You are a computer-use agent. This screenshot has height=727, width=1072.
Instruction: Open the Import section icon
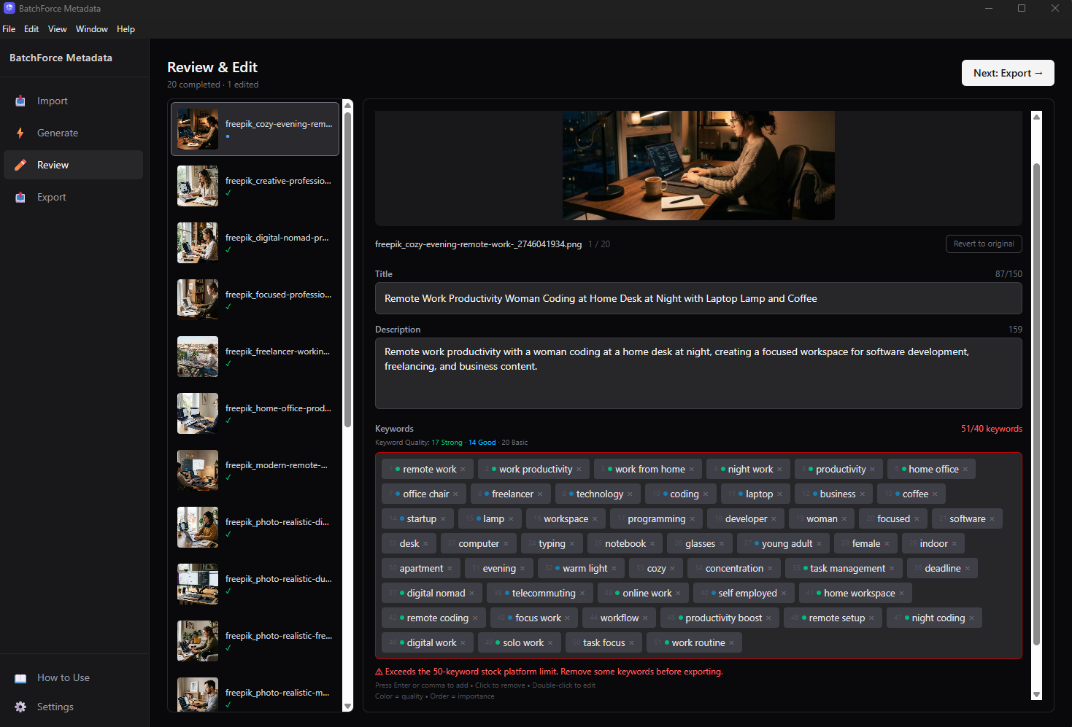click(x=20, y=101)
